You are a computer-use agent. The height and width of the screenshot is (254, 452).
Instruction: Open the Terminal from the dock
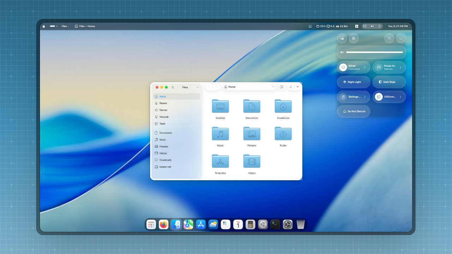pos(275,224)
